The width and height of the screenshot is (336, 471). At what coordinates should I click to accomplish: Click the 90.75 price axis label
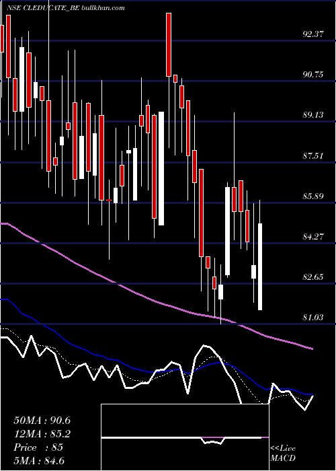(x=313, y=75)
